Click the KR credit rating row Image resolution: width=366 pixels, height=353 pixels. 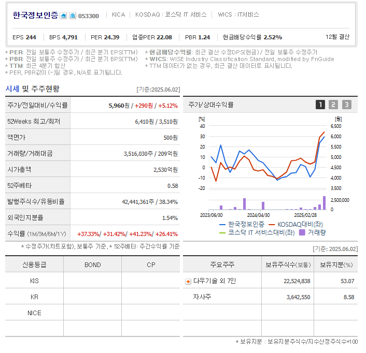(92, 297)
